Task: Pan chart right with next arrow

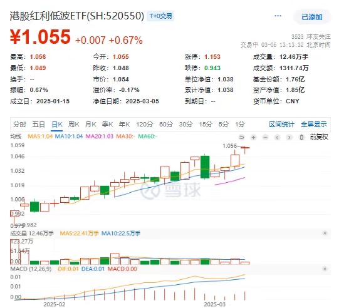Action: [289, 137]
